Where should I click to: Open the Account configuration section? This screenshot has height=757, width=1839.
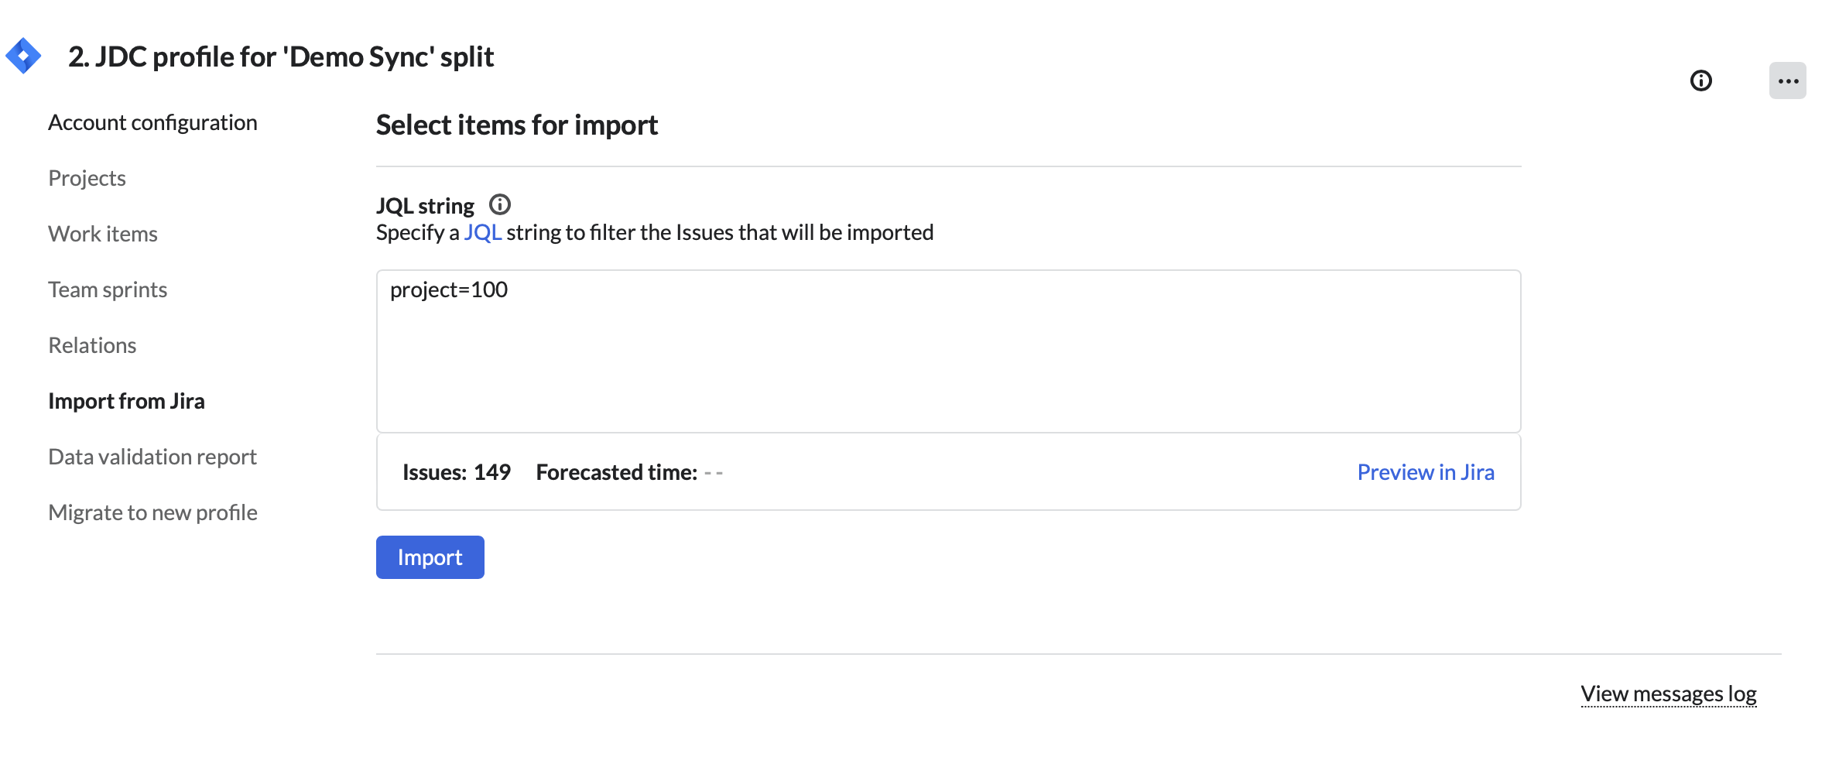[x=152, y=122]
